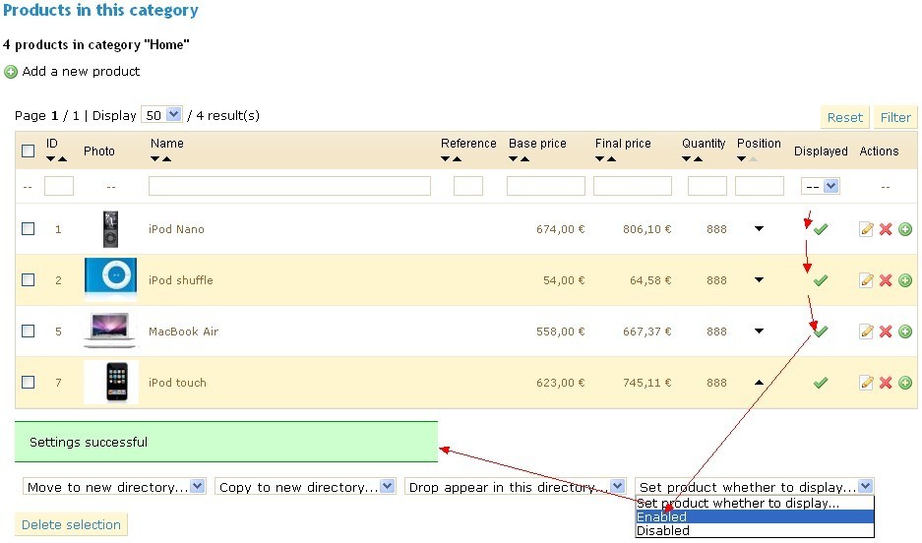The height and width of the screenshot is (543, 922).
Task: Check the MacBook Air row checkbox
Action: 28,331
